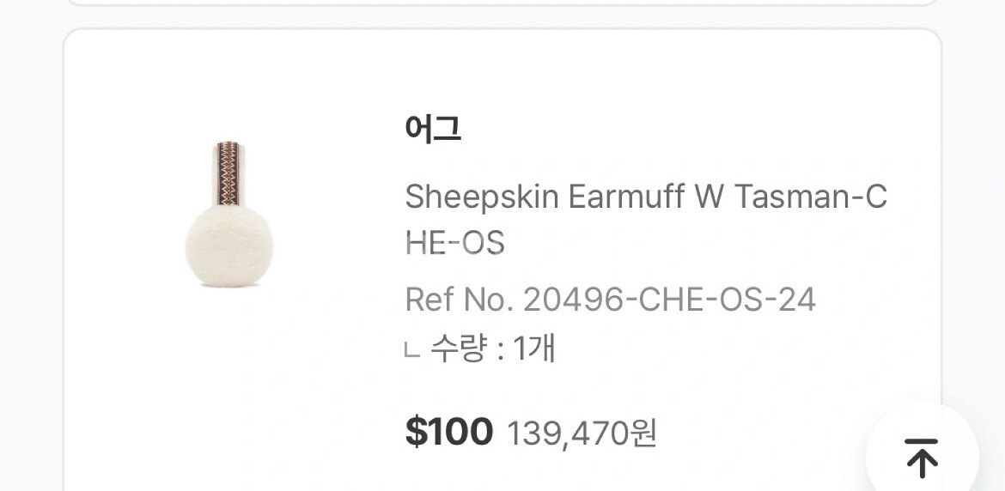Screen dimensions: 1005x491
Task: Click the $100 price
Action: 448,432
